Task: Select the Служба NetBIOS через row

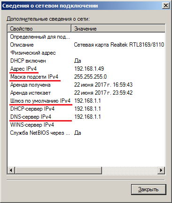Action: point(86,133)
